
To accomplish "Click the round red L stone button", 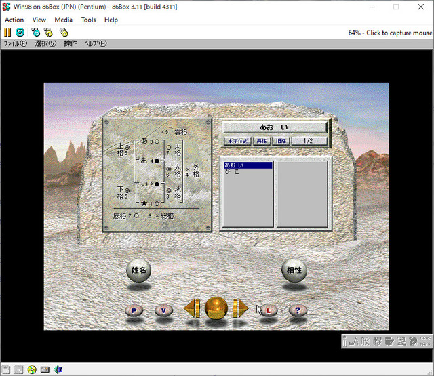I will [x=269, y=310].
